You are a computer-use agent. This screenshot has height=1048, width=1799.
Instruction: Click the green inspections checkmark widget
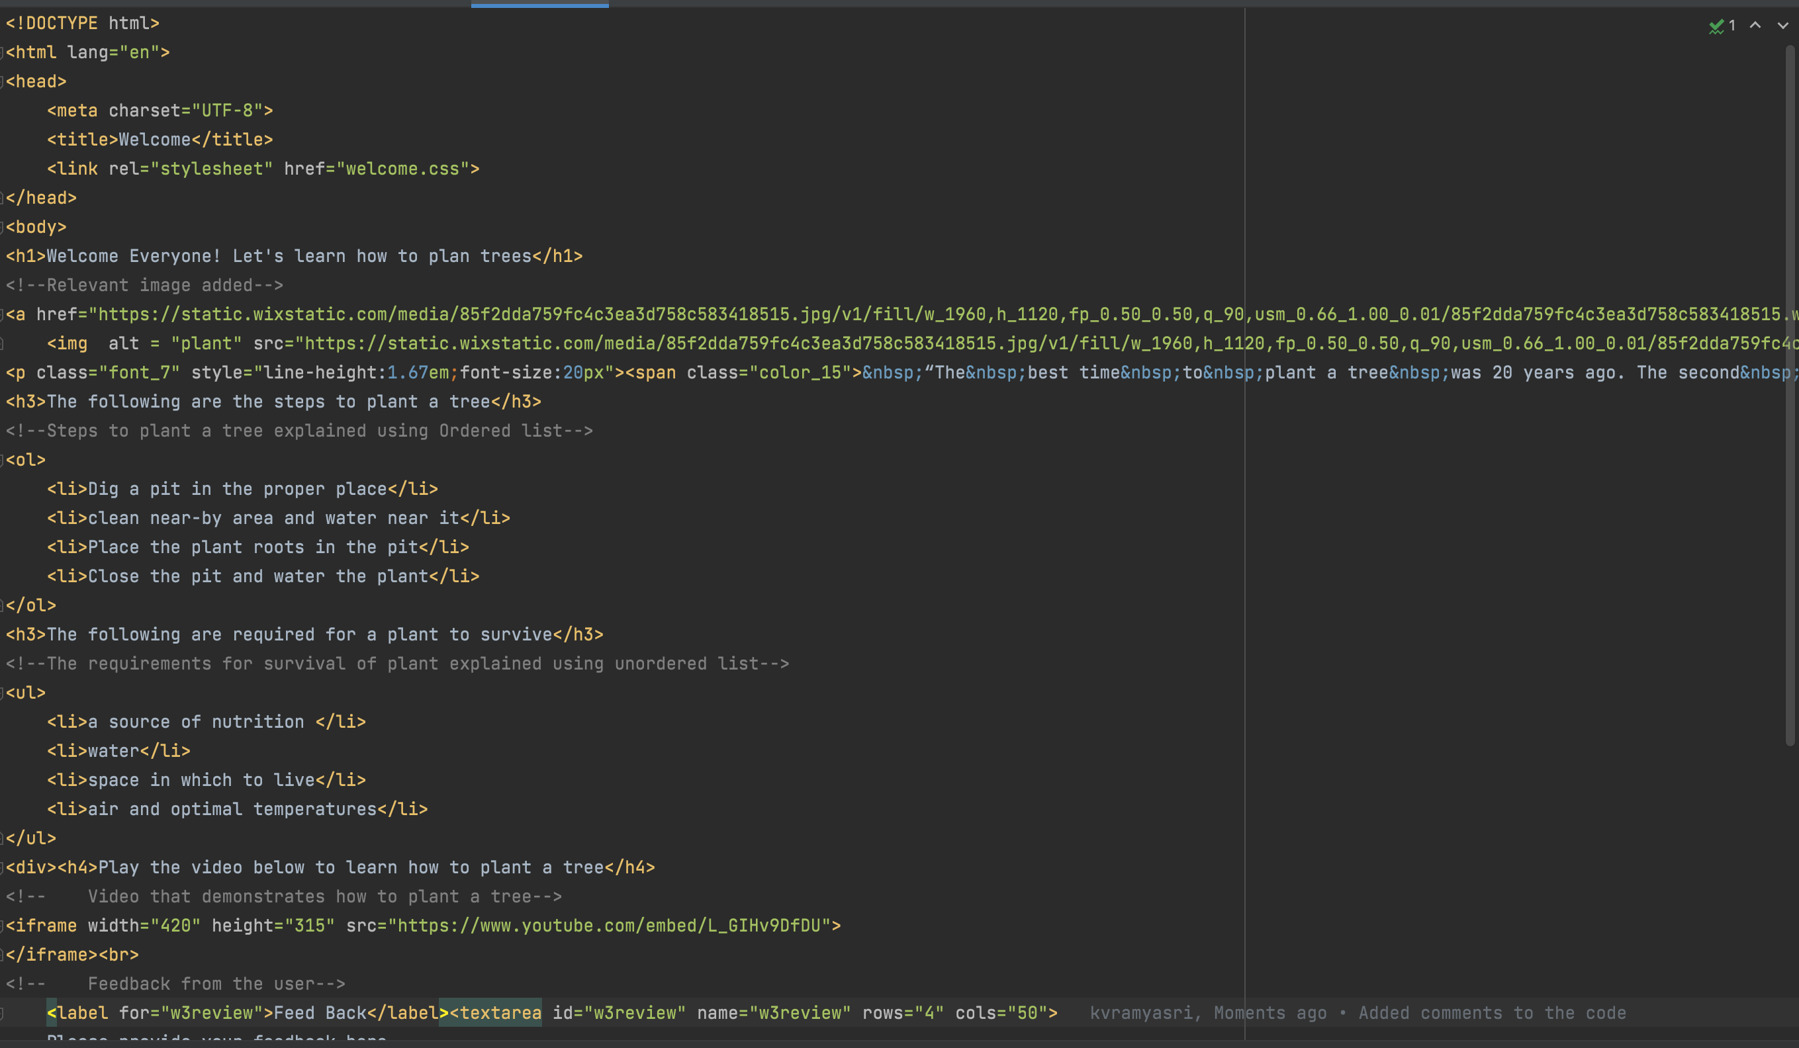pos(1716,26)
